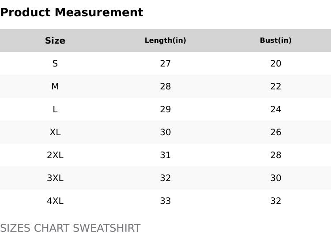Click the Length(in) column header
The height and width of the screenshot is (244, 331).
pos(165,41)
